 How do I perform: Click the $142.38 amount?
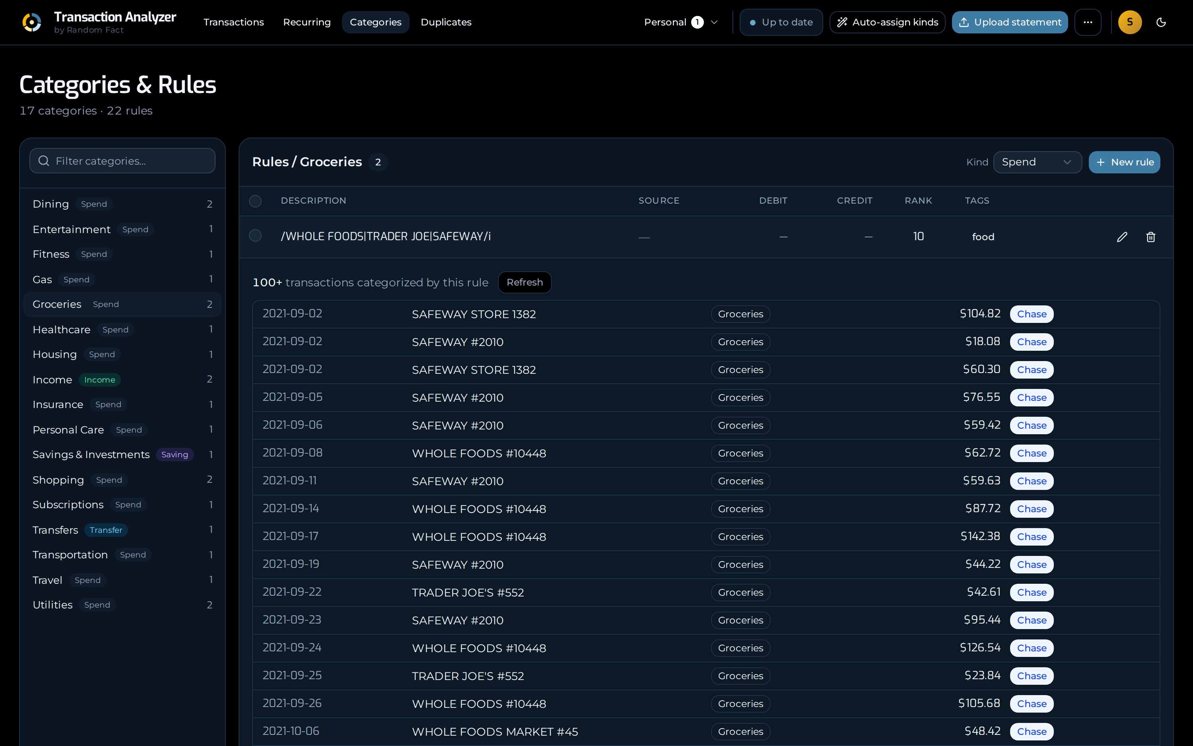[x=980, y=536]
